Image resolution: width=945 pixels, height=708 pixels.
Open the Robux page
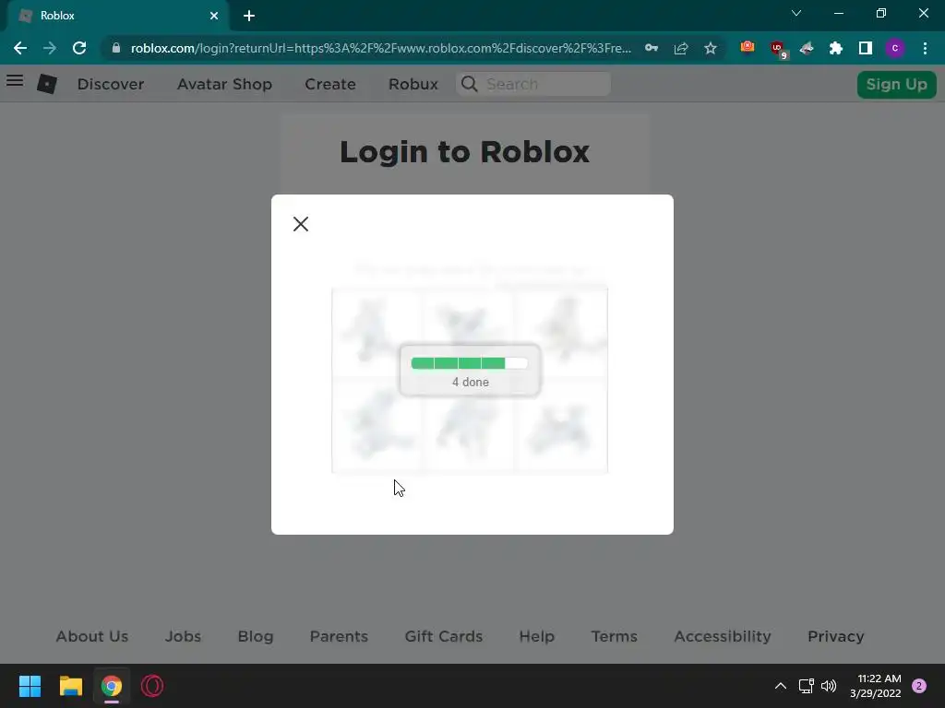coord(413,84)
